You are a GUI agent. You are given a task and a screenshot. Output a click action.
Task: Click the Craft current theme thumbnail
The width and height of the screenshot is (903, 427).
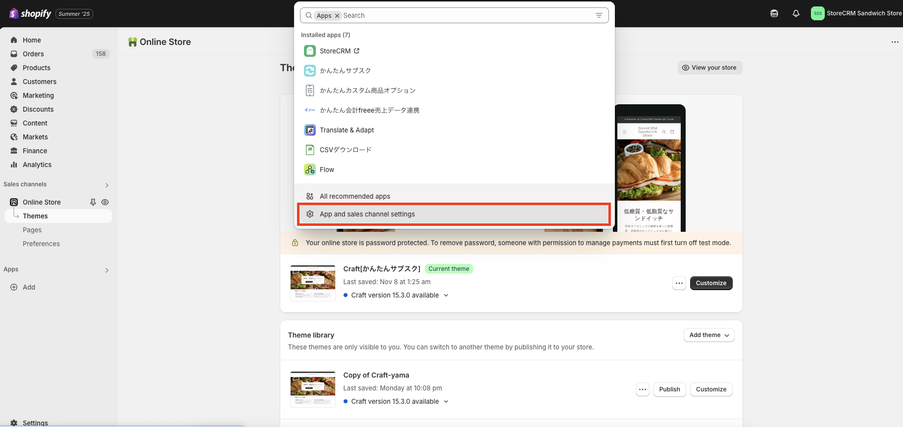[313, 283]
